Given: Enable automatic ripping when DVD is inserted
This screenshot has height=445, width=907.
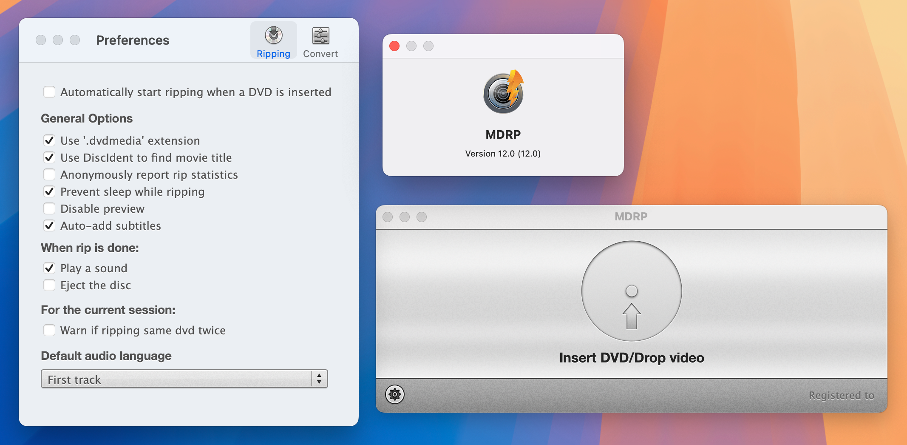Looking at the screenshot, I should click(49, 92).
